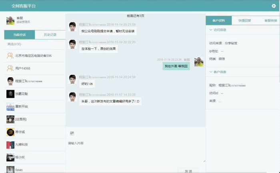Open the 客服转接 tab
This screenshot has height=173, width=280.
(x=270, y=20)
